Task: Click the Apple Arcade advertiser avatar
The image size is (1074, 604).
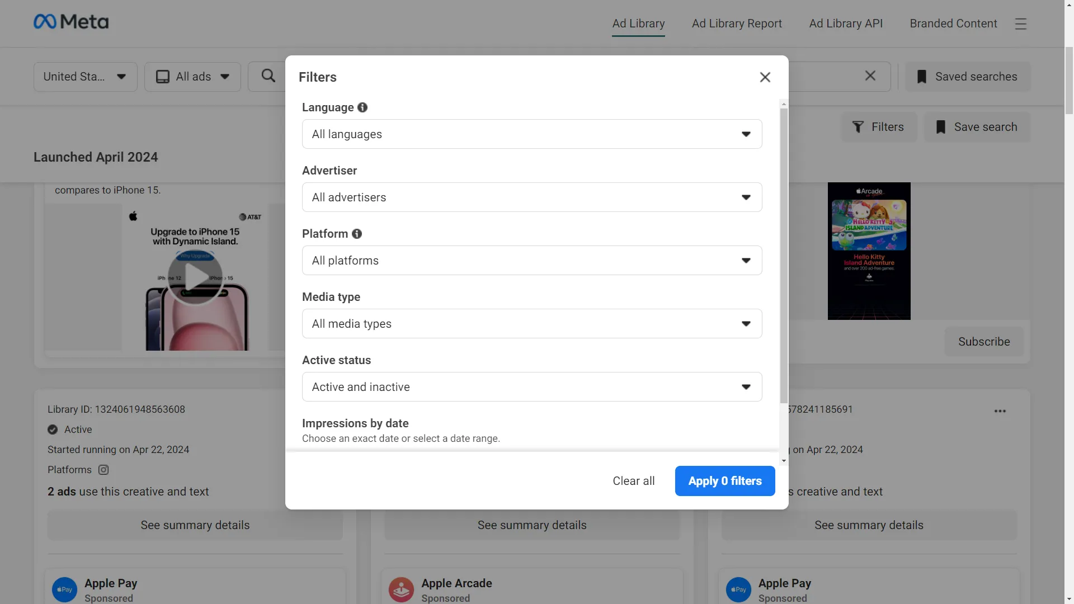Action: pyautogui.click(x=401, y=589)
